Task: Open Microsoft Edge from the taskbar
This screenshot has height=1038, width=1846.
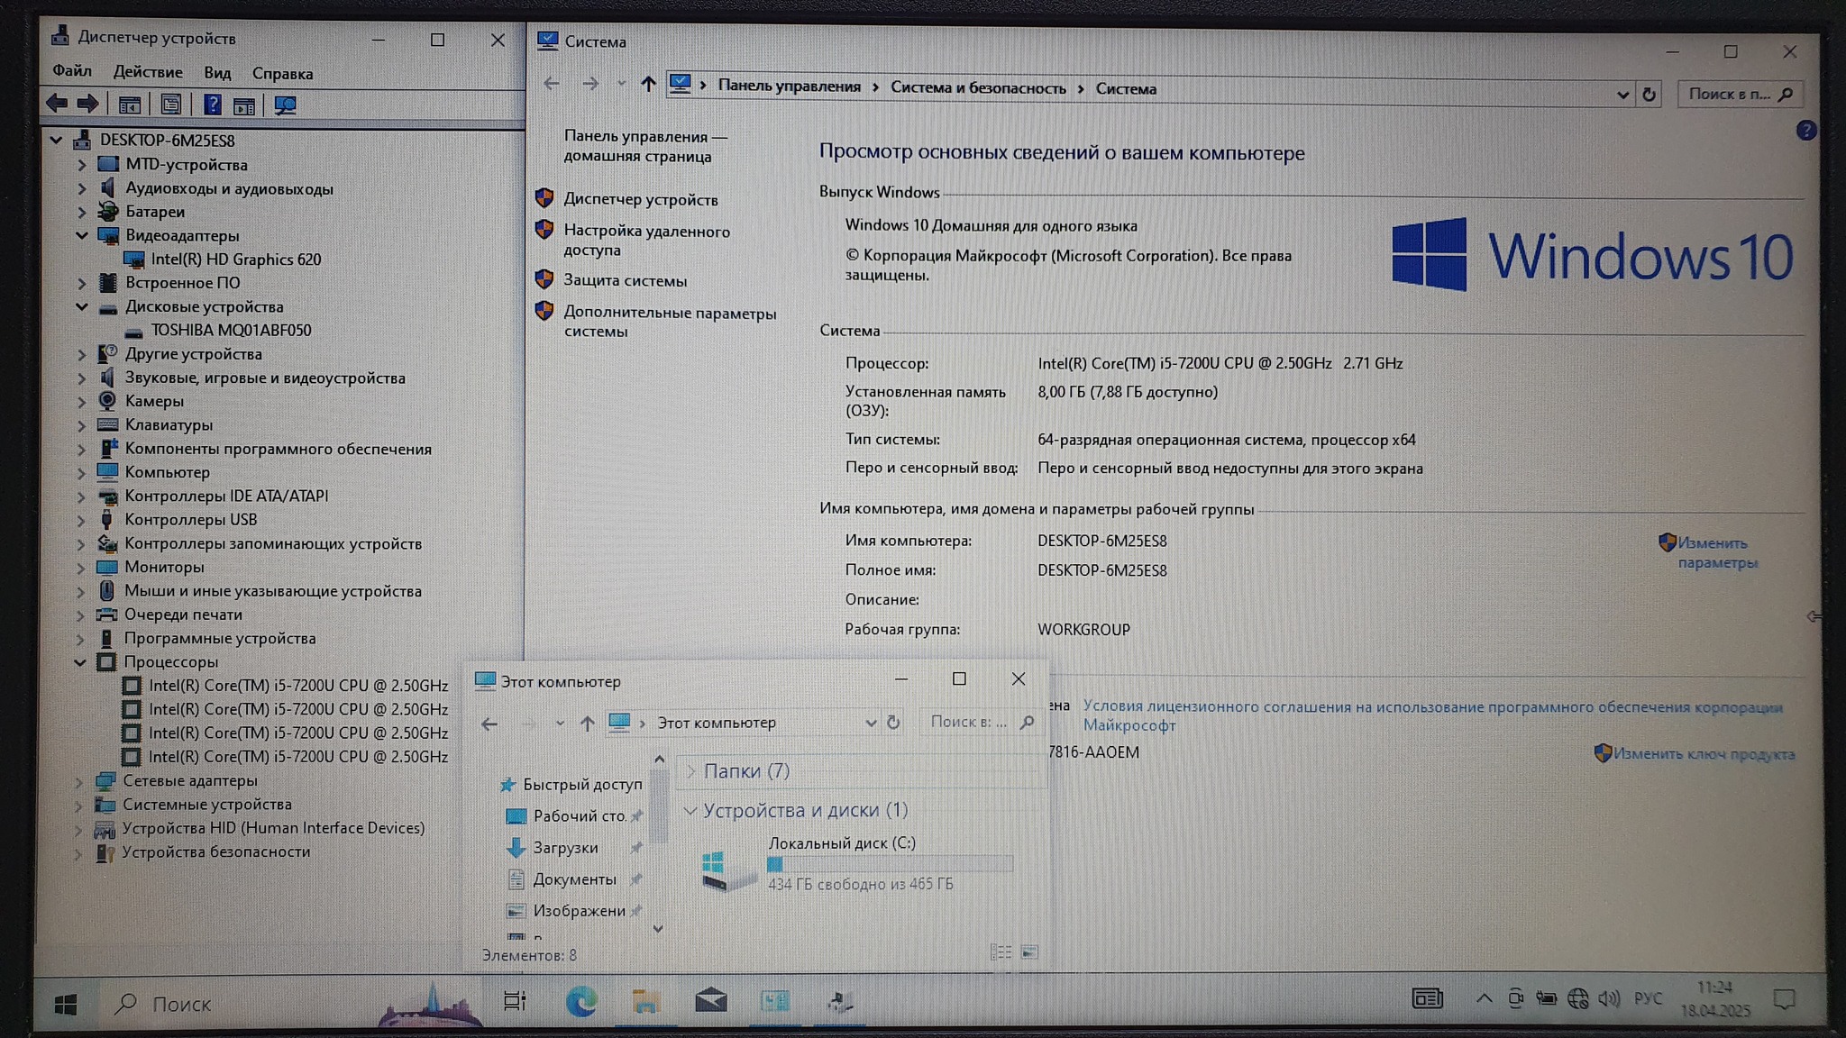Action: click(581, 1001)
